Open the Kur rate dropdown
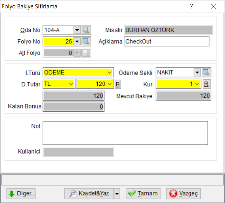The height and width of the screenshot is (203, 225). pyautogui.click(x=197, y=84)
